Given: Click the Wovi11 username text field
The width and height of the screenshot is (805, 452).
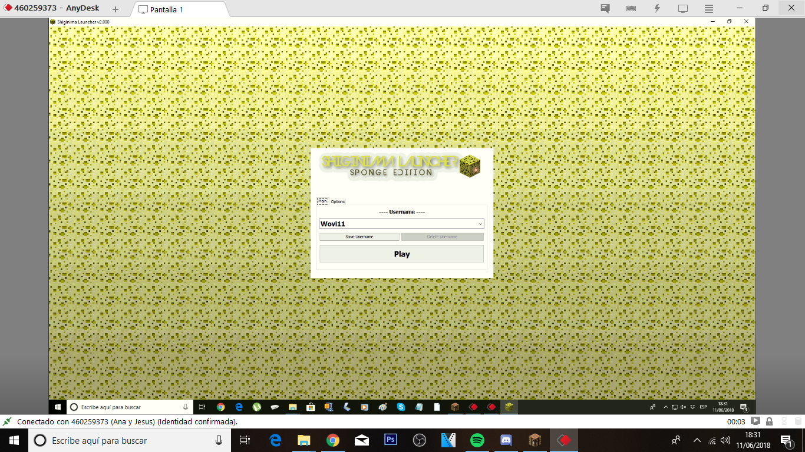Looking at the screenshot, I should 395,224.
